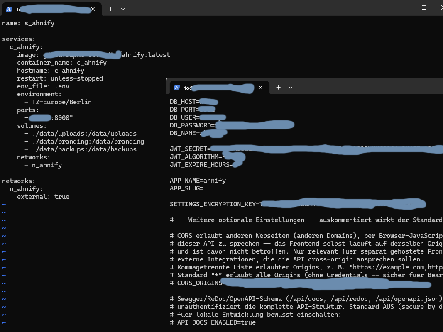The height and width of the screenshot is (332, 443).
Task: Click the 'n_ahnify:' network definition line
Action: click(x=26, y=189)
